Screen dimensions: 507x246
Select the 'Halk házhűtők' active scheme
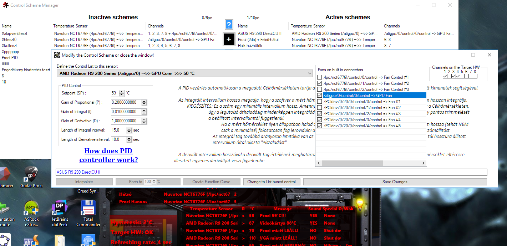(250, 45)
